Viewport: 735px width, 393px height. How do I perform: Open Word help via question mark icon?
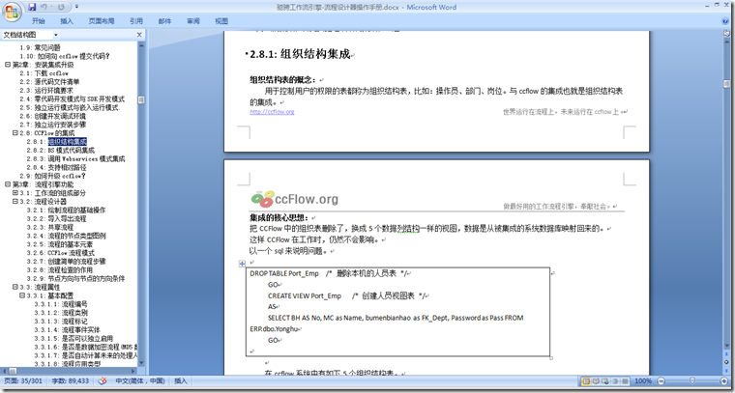click(725, 21)
